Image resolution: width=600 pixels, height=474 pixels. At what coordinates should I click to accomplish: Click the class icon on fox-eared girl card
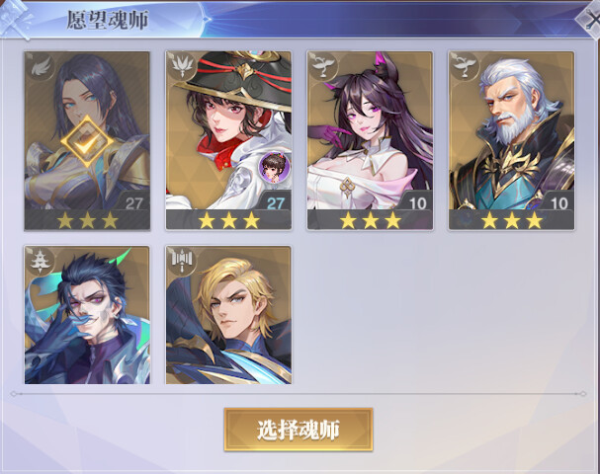point(323,67)
